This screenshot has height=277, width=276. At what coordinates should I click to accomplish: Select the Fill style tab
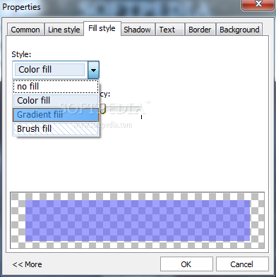tap(102, 28)
